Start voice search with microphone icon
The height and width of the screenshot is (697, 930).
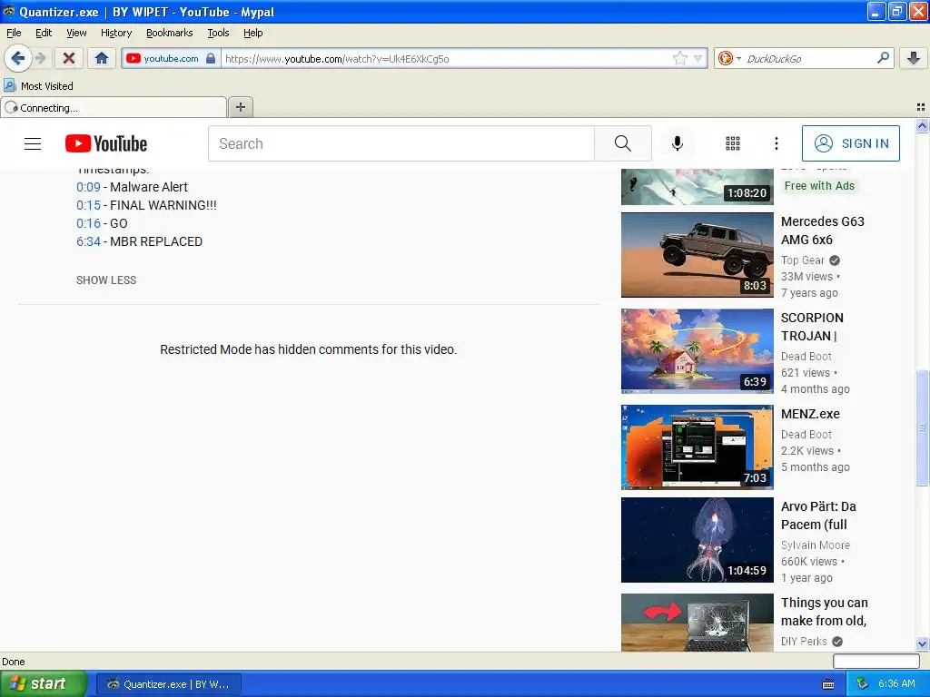pos(678,143)
